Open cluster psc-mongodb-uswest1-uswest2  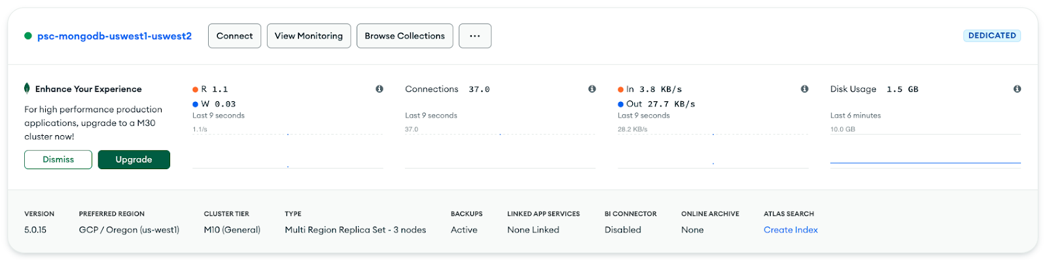[115, 36]
